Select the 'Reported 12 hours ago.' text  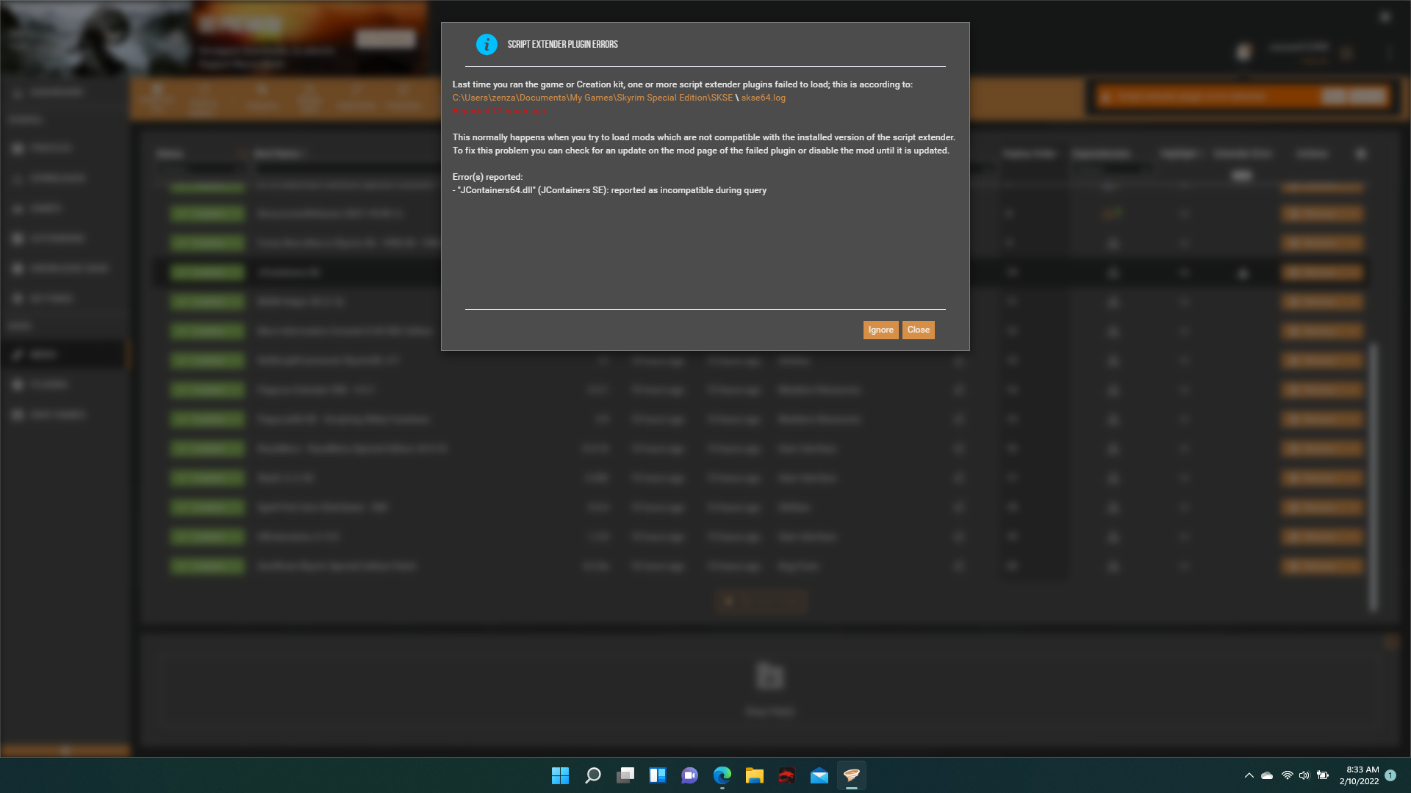tap(500, 111)
